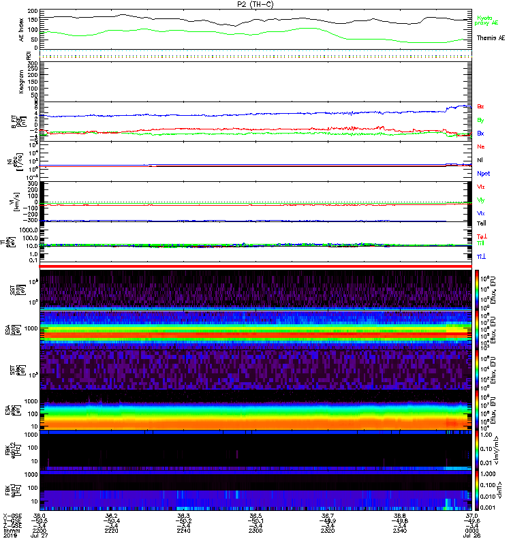Click the Vi [km/s] axis label

[x=16, y=202]
